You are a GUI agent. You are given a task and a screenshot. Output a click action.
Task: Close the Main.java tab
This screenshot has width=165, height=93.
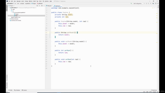pos(52,6)
